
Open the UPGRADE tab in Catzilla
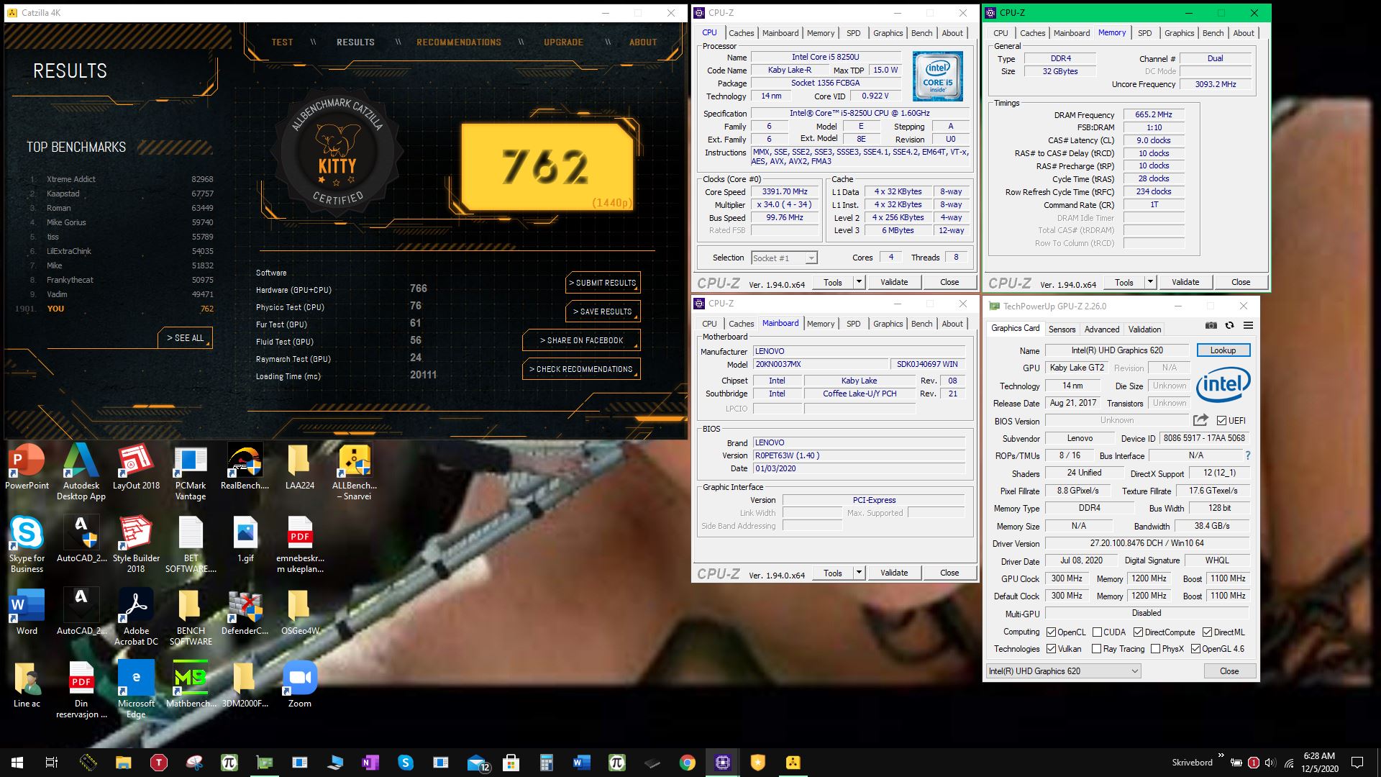pos(563,42)
